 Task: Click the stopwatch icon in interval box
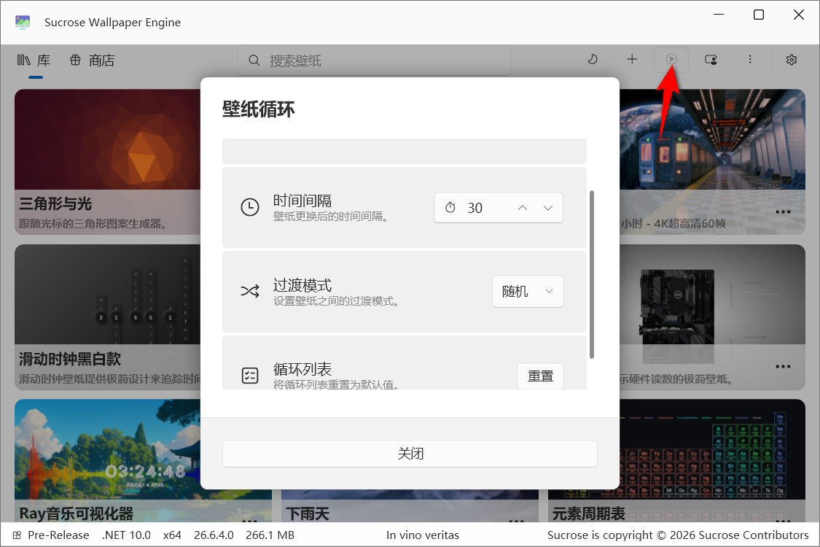click(x=450, y=208)
